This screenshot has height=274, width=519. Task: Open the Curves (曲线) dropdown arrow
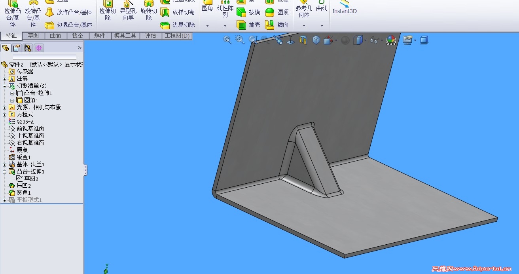pos(322,26)
